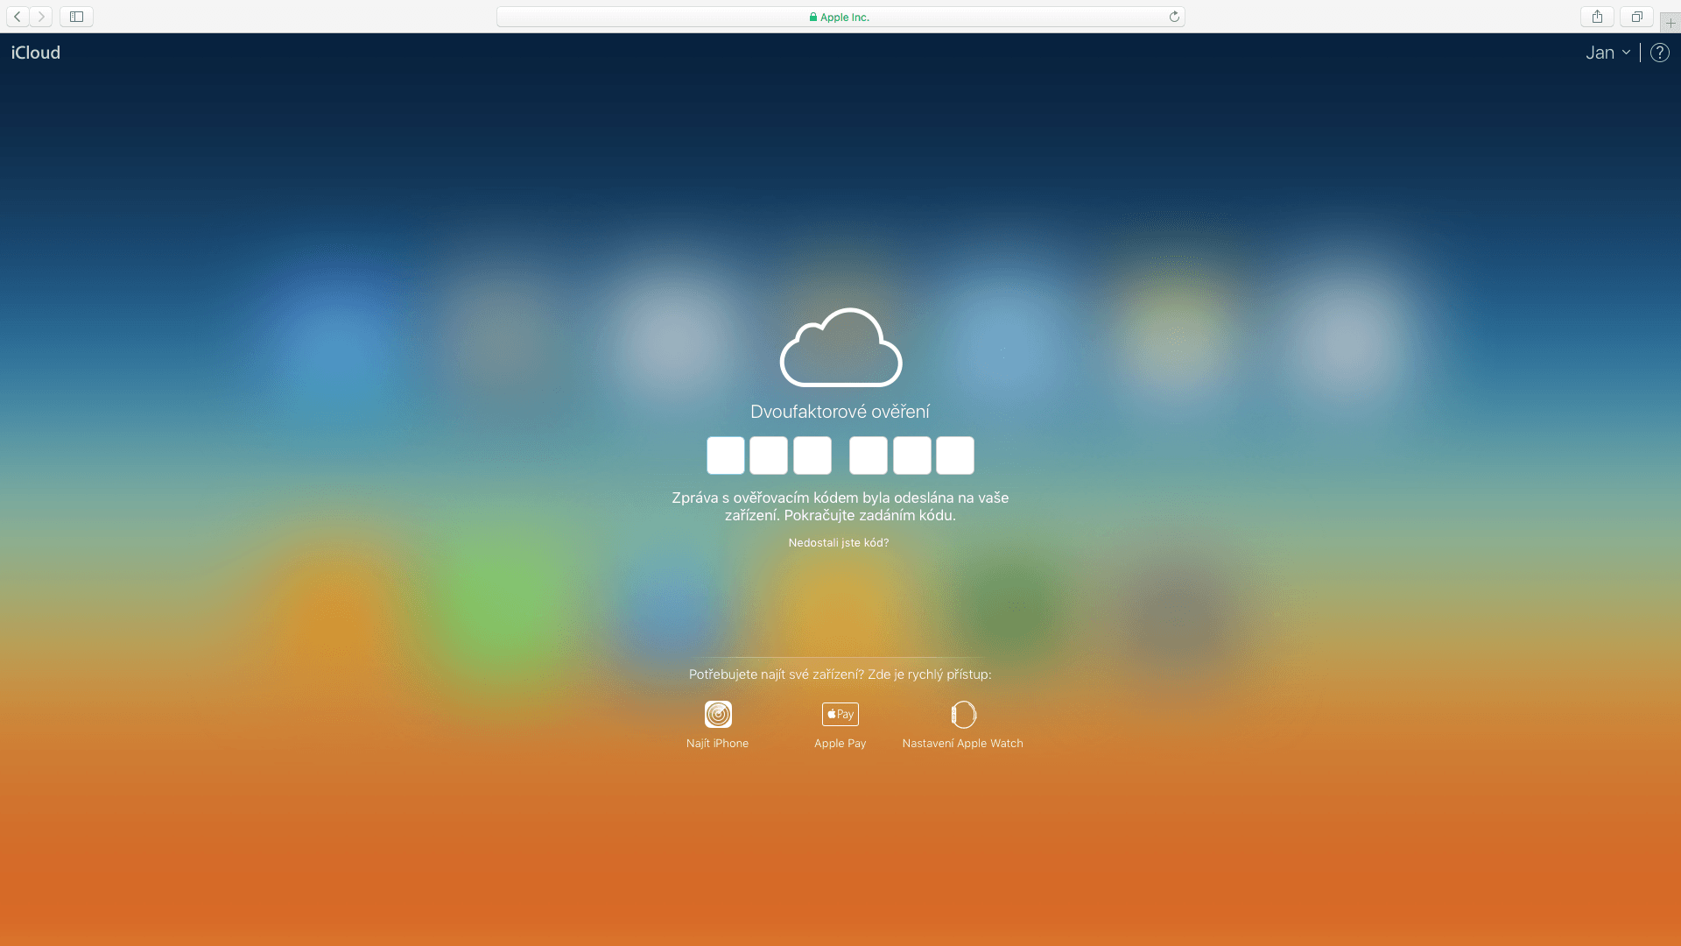The height and width of the screenshot is (946, 1681).
Task: Focus the third verification code digit box
Action: click(812, 455)
